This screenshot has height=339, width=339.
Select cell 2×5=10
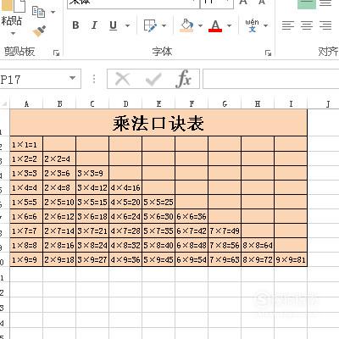pos(59,203)
